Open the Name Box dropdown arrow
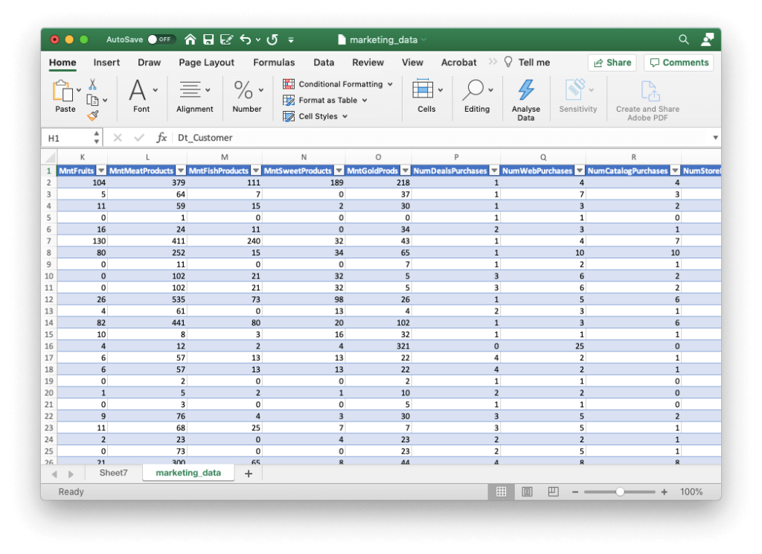The height and width of the screenshot is (554, 762). click(96, 137)
